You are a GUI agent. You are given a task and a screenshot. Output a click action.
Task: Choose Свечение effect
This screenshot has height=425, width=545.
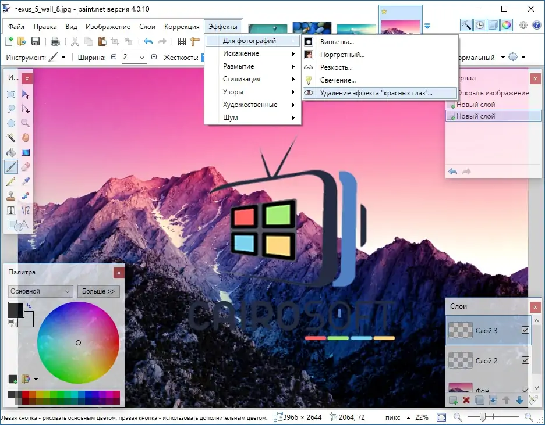(x=380, y=80)
